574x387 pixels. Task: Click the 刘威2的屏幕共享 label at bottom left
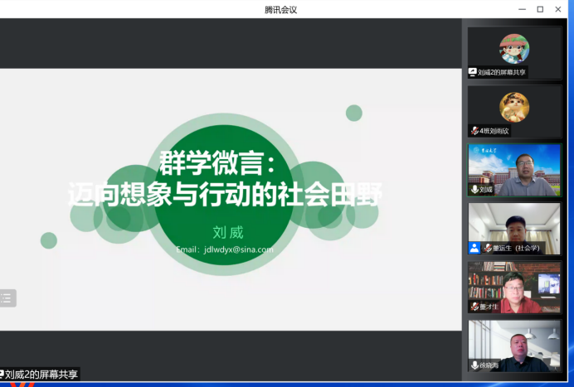(40, 375)
